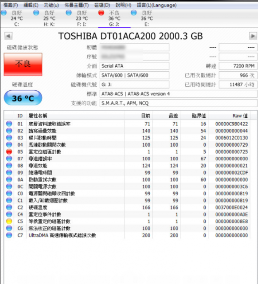
Task: Click the blue status icon for attribute C1
Action: click(x=9, y=200)
